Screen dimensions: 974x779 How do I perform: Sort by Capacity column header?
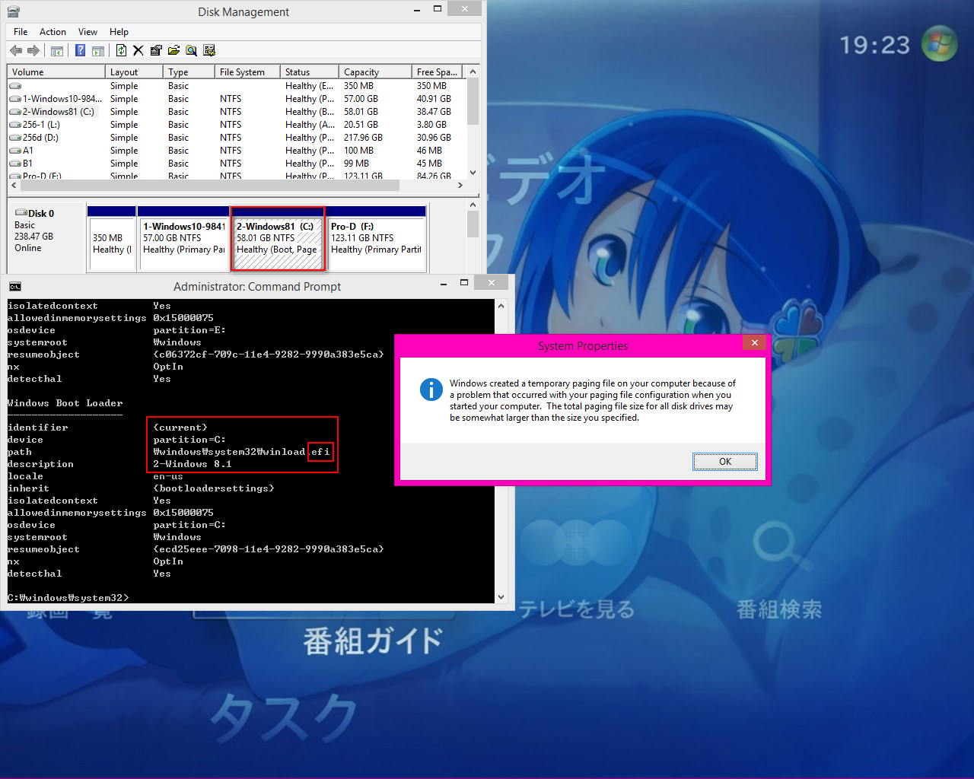click(x=374, y=72)
